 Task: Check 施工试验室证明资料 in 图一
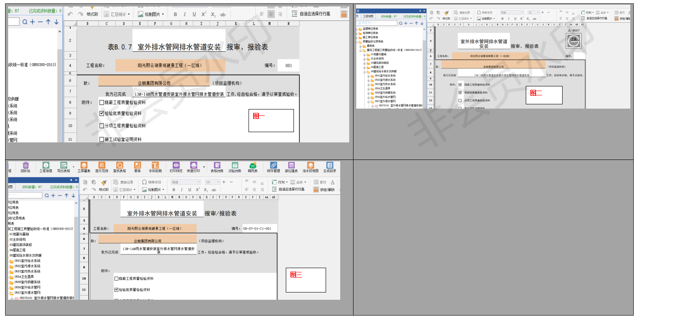[102, 139]
